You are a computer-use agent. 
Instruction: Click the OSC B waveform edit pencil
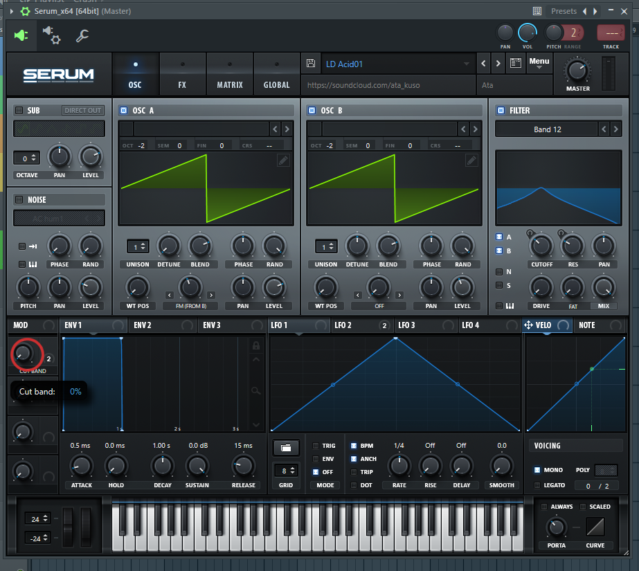[x=471, y=160]
